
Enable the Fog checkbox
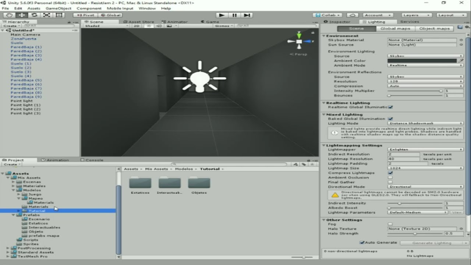[390, 224]
